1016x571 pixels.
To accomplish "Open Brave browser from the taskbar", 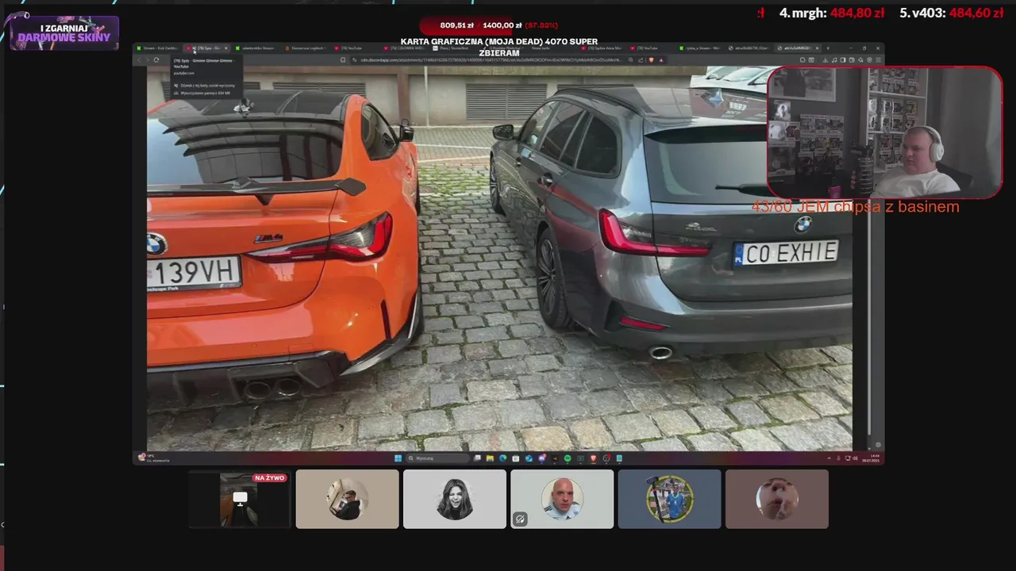I will (593, 458).
